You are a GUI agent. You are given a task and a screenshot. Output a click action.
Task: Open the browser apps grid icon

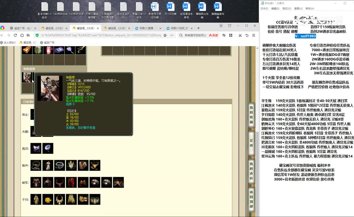tap(231, 35)
